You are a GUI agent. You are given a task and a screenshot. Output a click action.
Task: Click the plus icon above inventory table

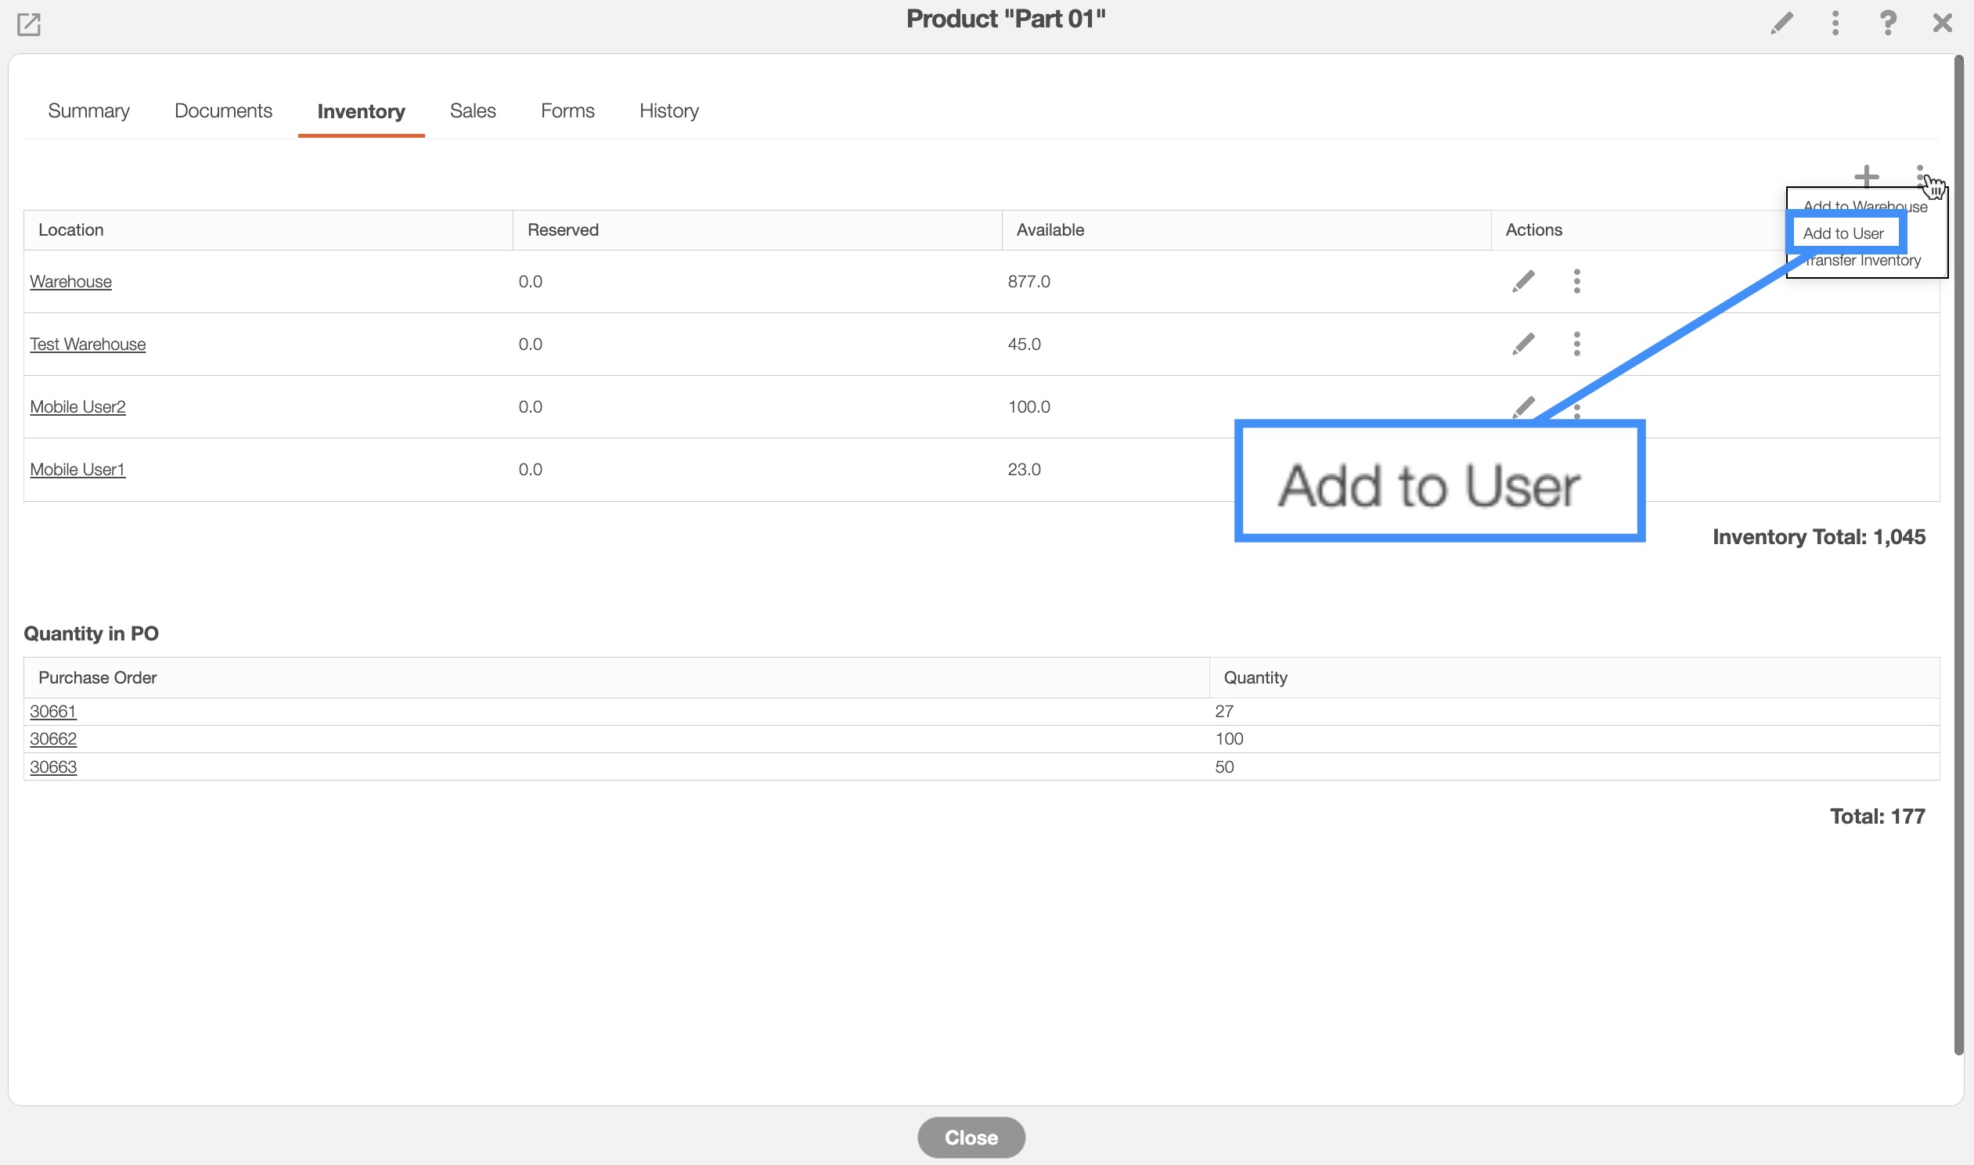pyautogui.click(x=1867, y=176)
